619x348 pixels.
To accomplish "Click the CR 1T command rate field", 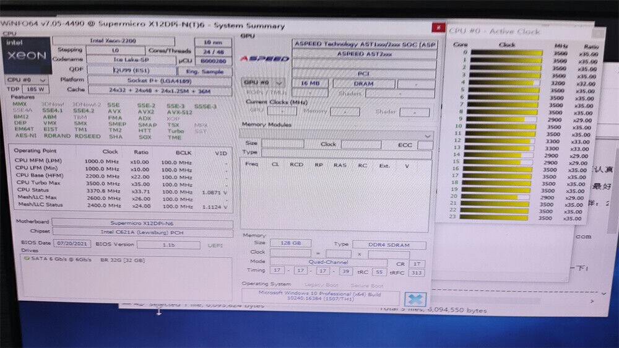I will pyautogui.click(x=417, y=264).
